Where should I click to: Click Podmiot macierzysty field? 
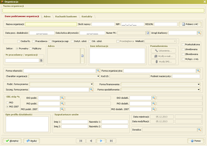coord(186,76)
